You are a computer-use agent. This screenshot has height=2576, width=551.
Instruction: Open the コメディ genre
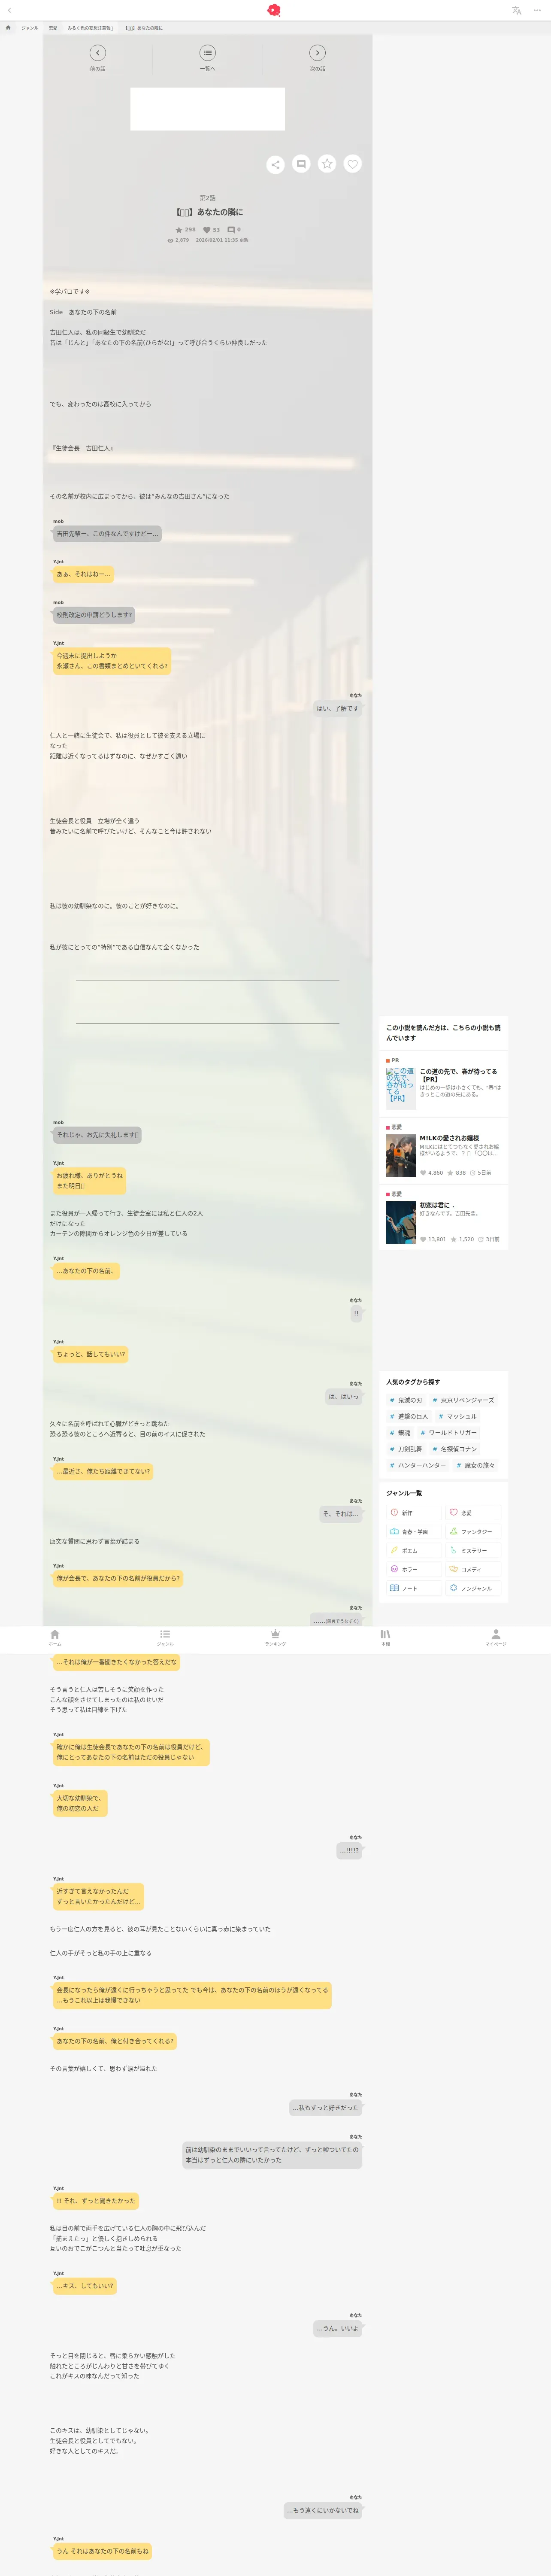click(x=473, y=1569)
